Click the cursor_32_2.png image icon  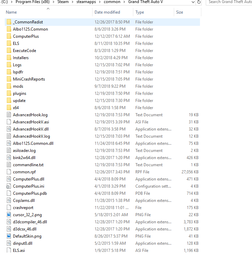click(9, 215)
